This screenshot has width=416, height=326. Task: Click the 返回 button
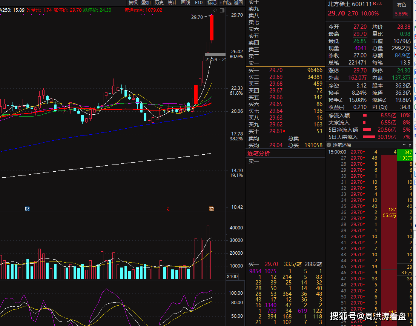coord(238,3)
